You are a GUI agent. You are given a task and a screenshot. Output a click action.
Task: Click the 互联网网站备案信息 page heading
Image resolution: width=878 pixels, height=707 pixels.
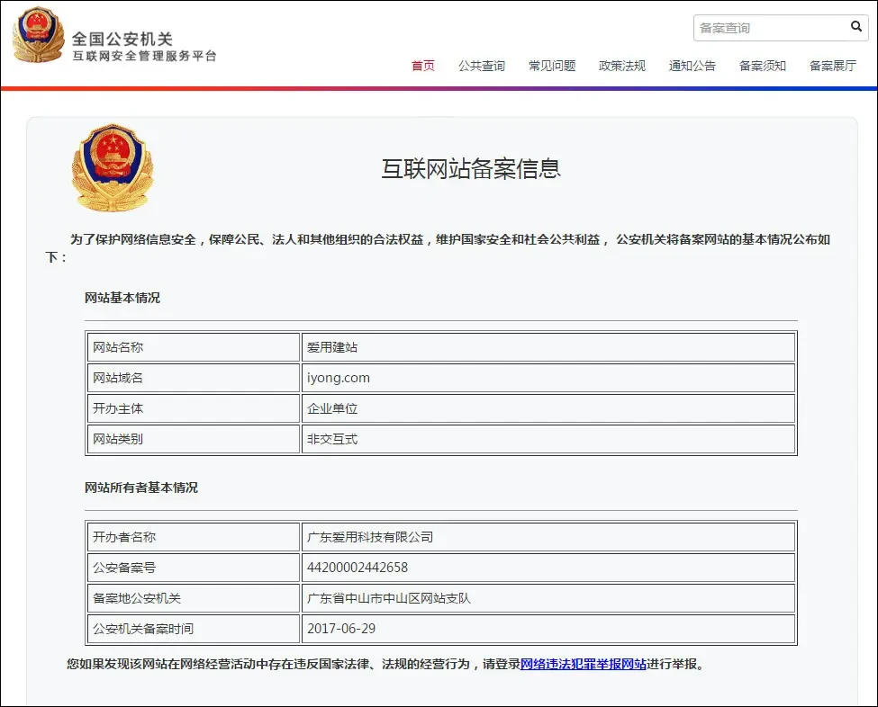472,168
